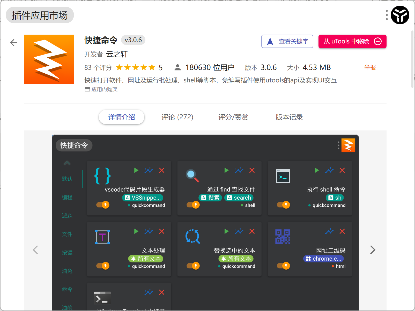Collapse sidebar using the up chevron above 默认

click(67, 163)
